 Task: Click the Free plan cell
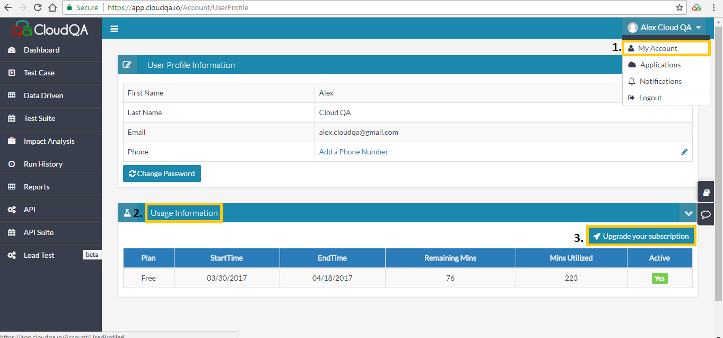point(149,278)
